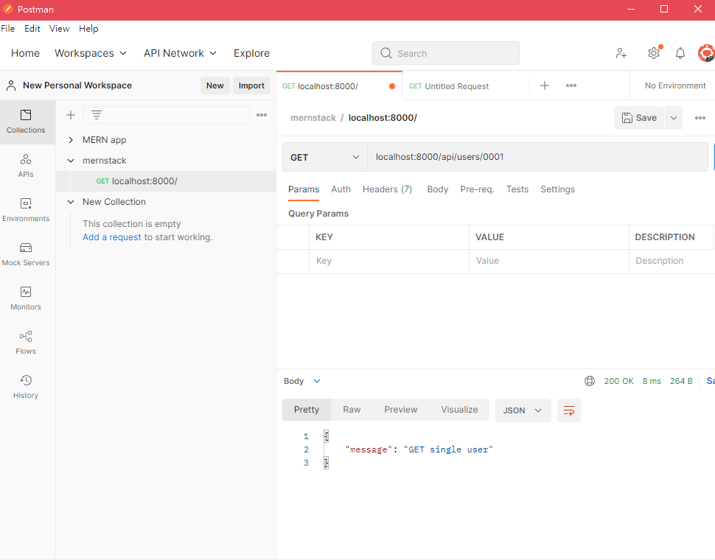Show response in Visualize view
Image resolution: width=715 pixels, height=560 pixels.
[459, 410]
